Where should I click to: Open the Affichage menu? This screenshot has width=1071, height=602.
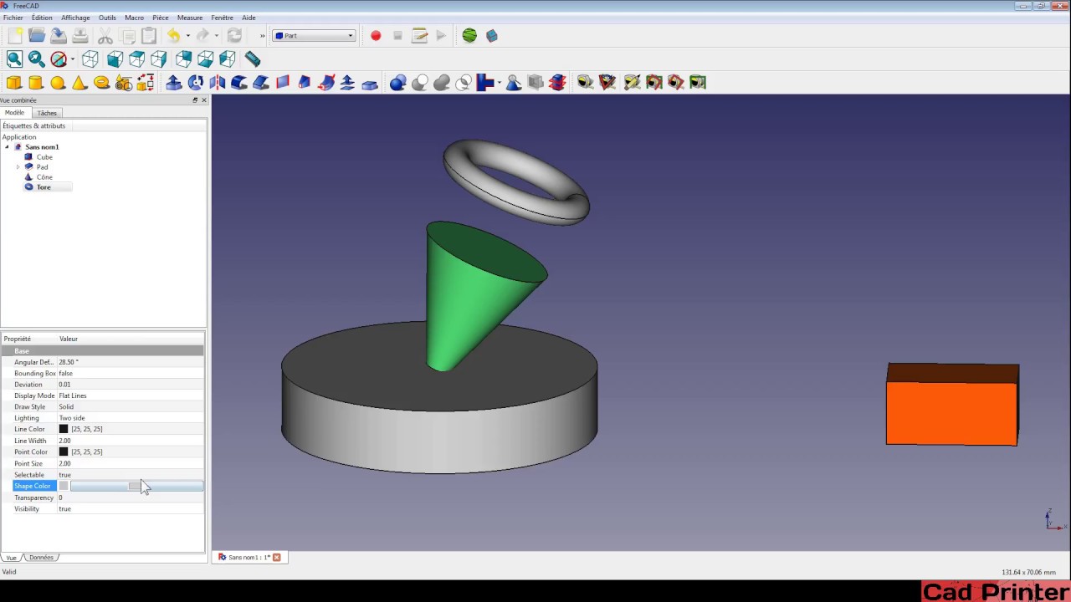75,18
